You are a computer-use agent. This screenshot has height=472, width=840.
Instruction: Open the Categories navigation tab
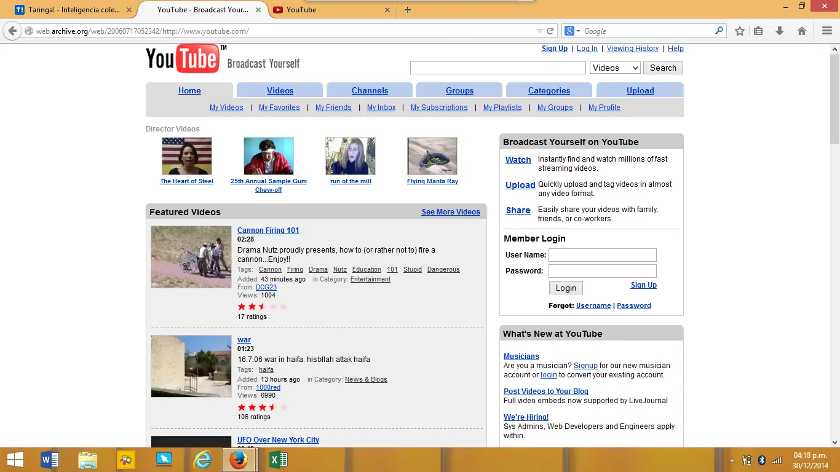coord(549,90)
